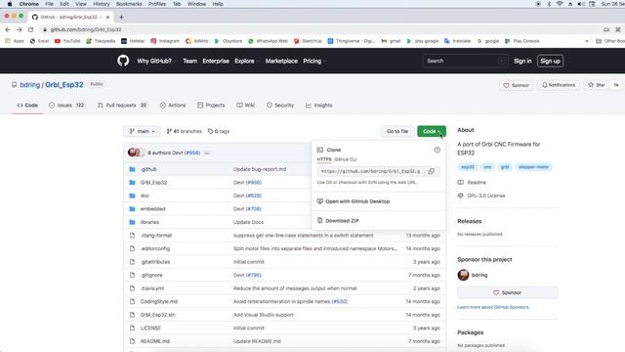Viewport: 625px width, 352px height.
Task: Open the 0 tags link
Action: click(219, 131)
